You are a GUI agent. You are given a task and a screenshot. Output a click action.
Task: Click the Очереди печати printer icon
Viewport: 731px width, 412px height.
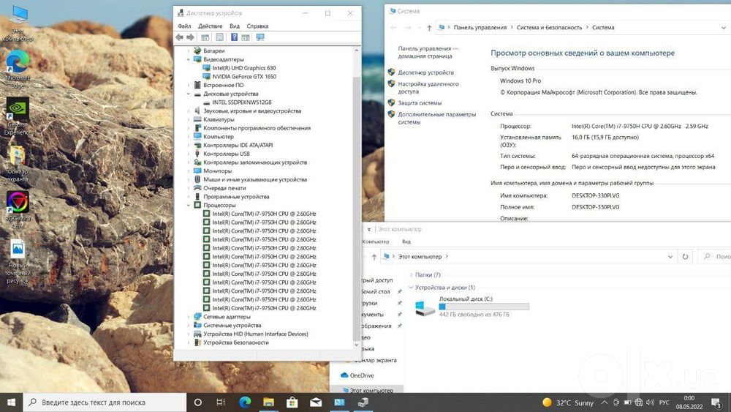coord(197,188)
